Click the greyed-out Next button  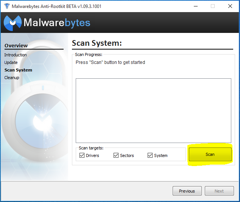click(219, 191)
